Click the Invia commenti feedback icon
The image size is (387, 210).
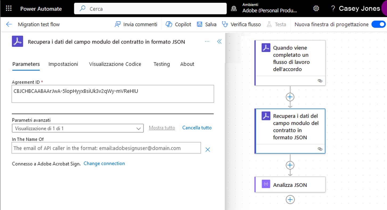pos(117,24)
